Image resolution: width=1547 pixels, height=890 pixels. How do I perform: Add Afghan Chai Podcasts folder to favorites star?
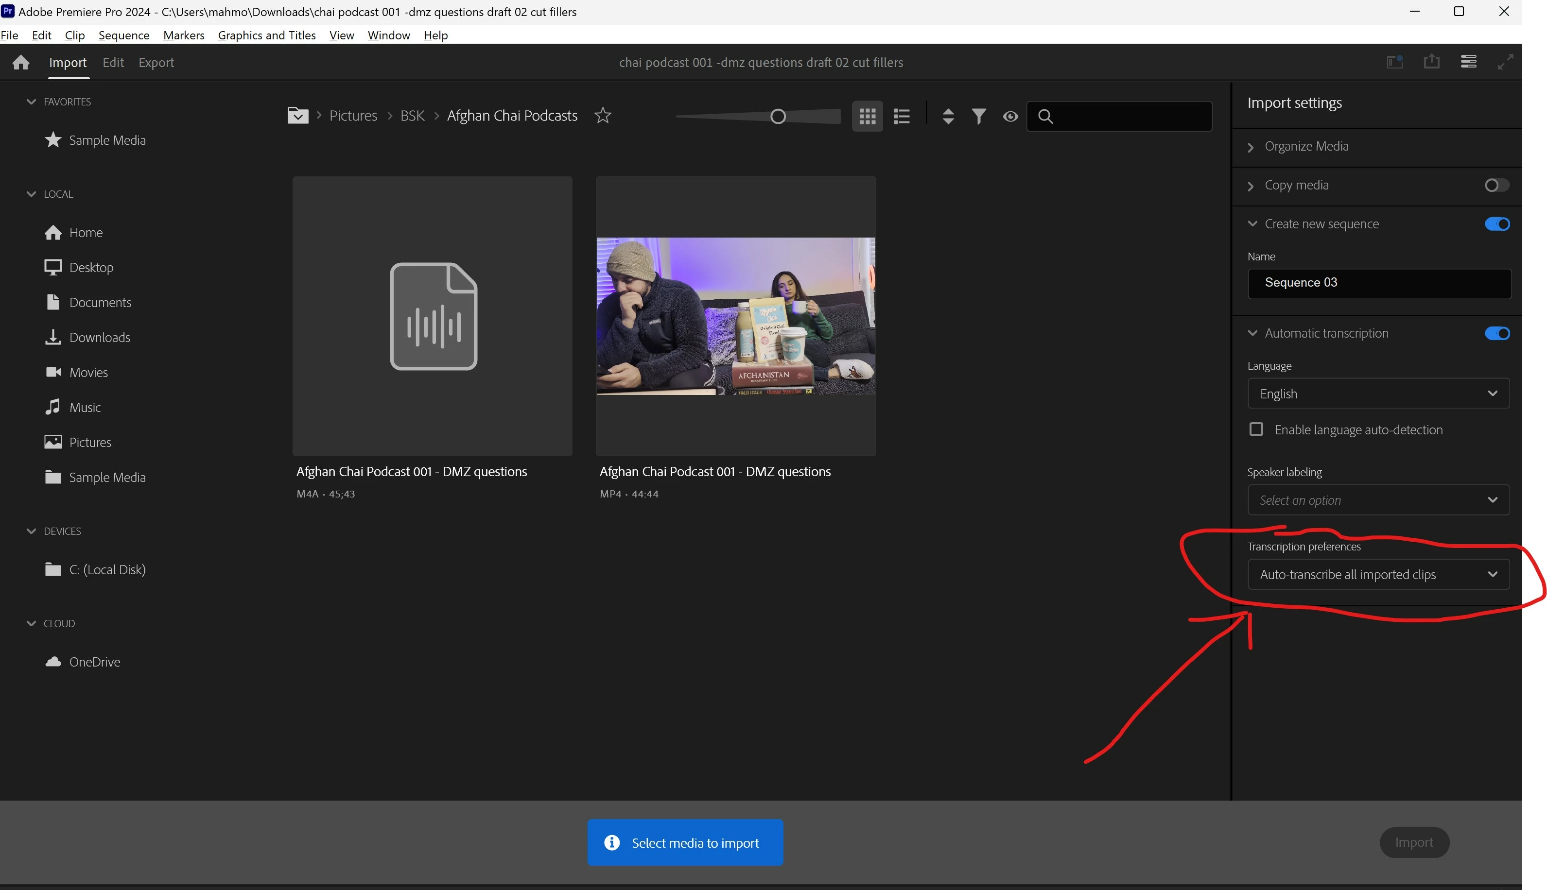602,116
